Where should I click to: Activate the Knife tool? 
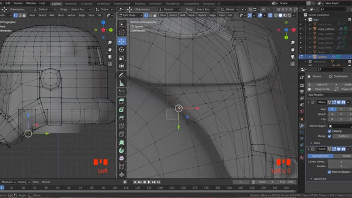122,134
